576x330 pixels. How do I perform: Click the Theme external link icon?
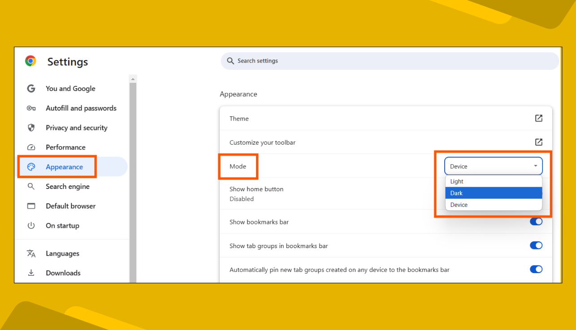(x=538, y=118)
